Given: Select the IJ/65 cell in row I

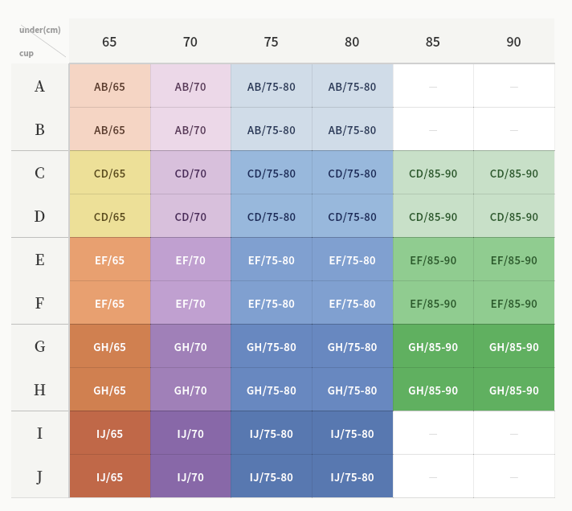Looking at the screenshot, I should click(x=109, y=434).
